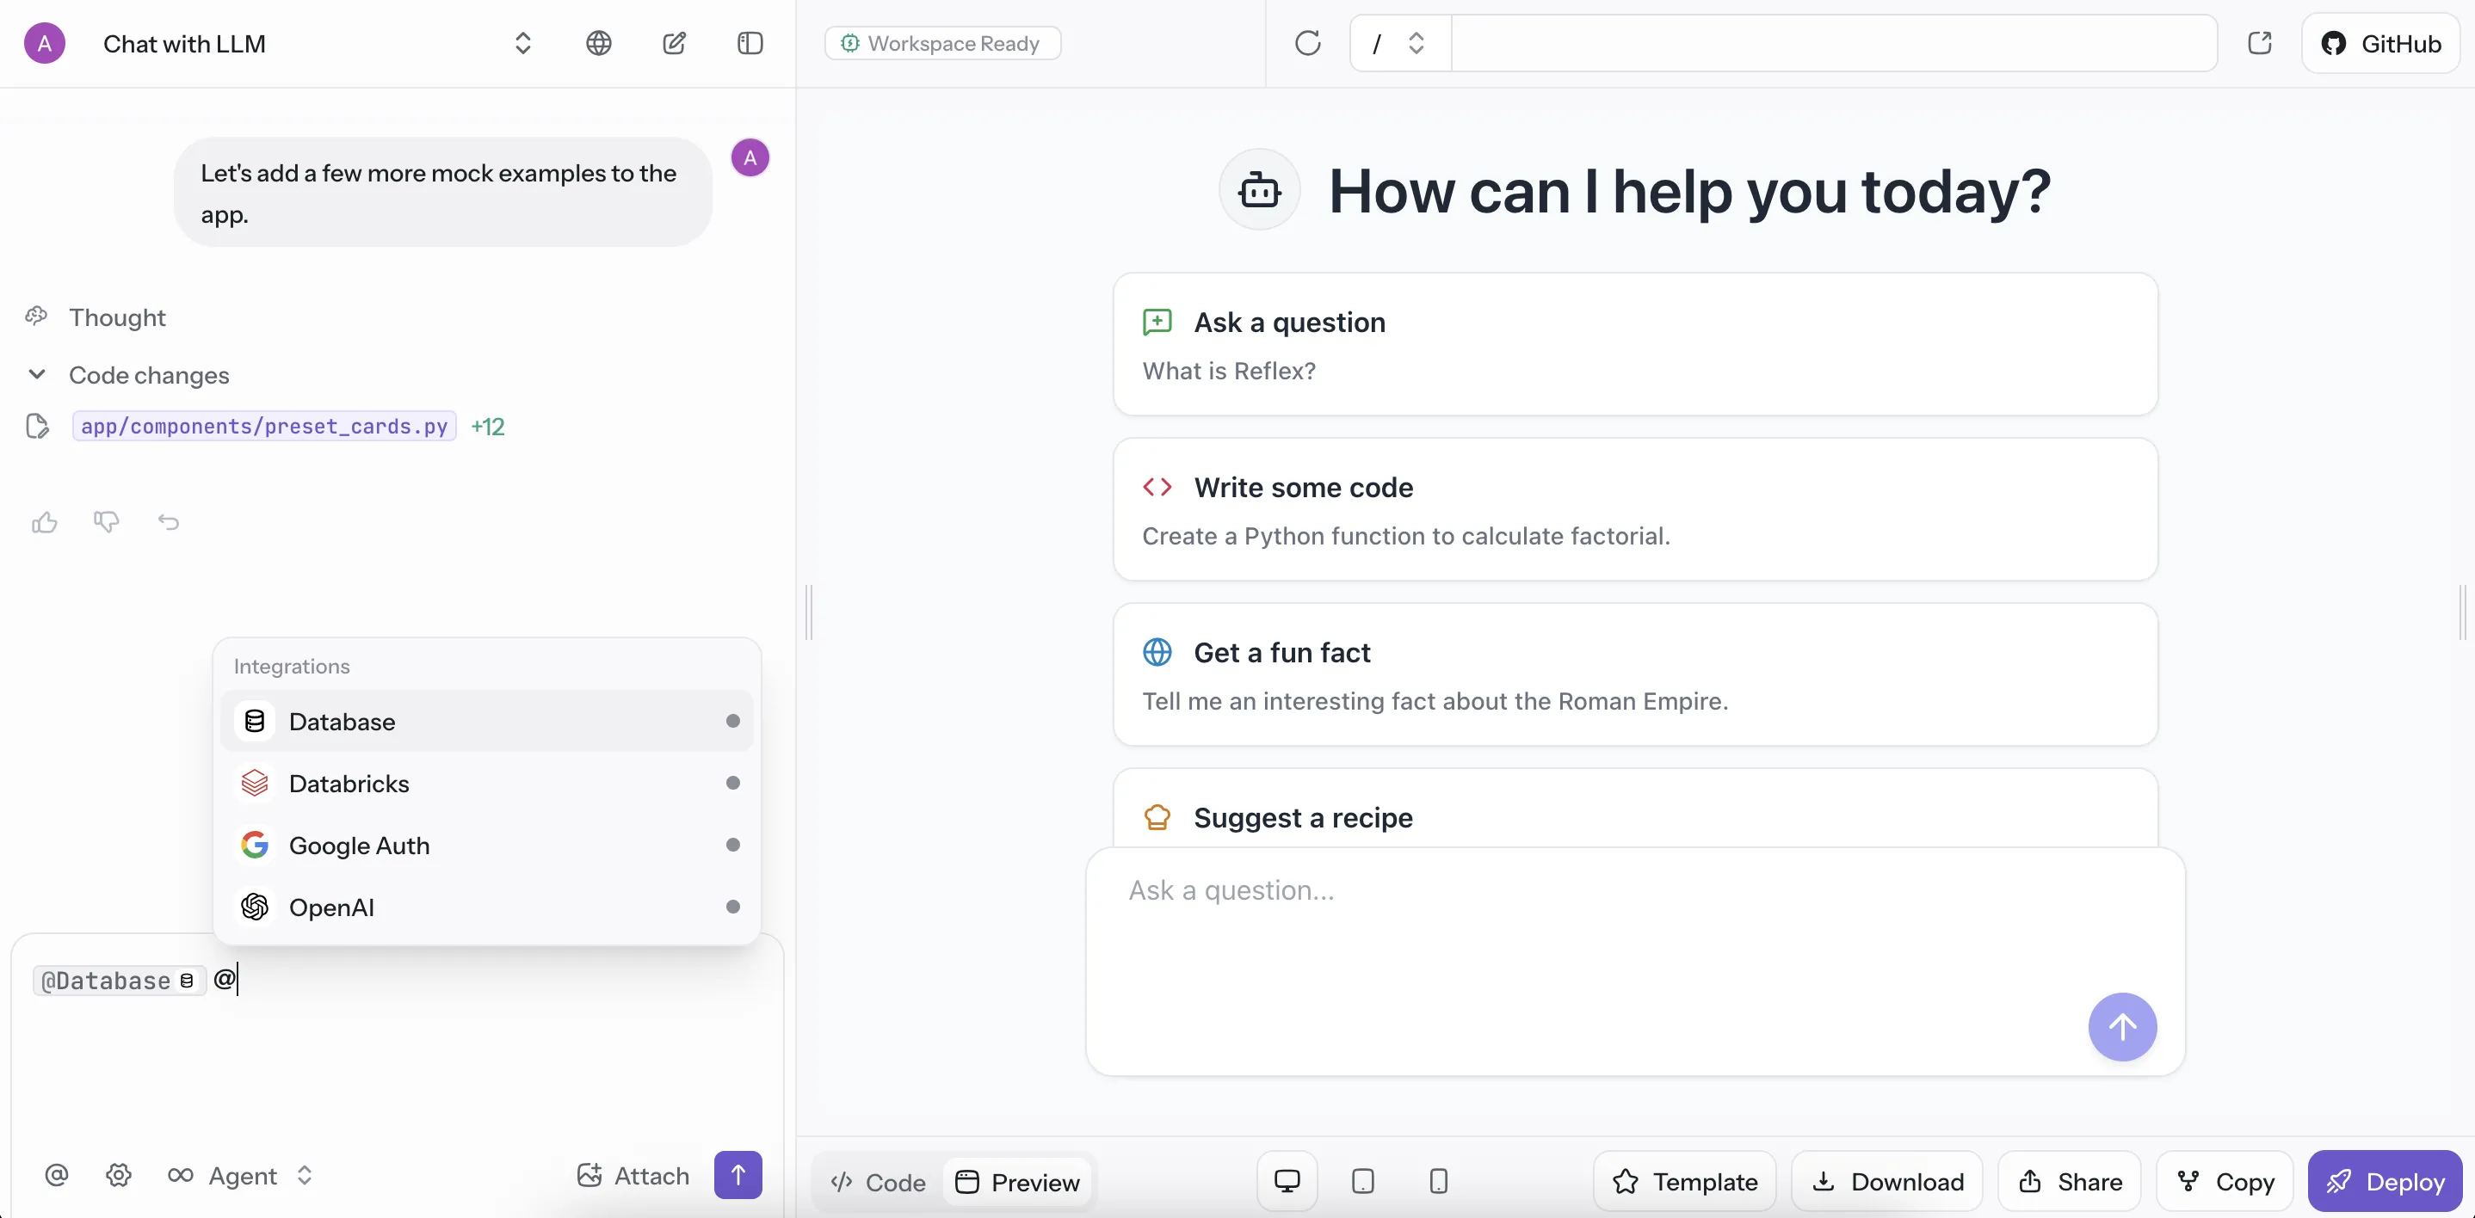This screenshot has width=2475, height=1218.
Task: Click the Deploy button
Action: click(2384, 1180)
